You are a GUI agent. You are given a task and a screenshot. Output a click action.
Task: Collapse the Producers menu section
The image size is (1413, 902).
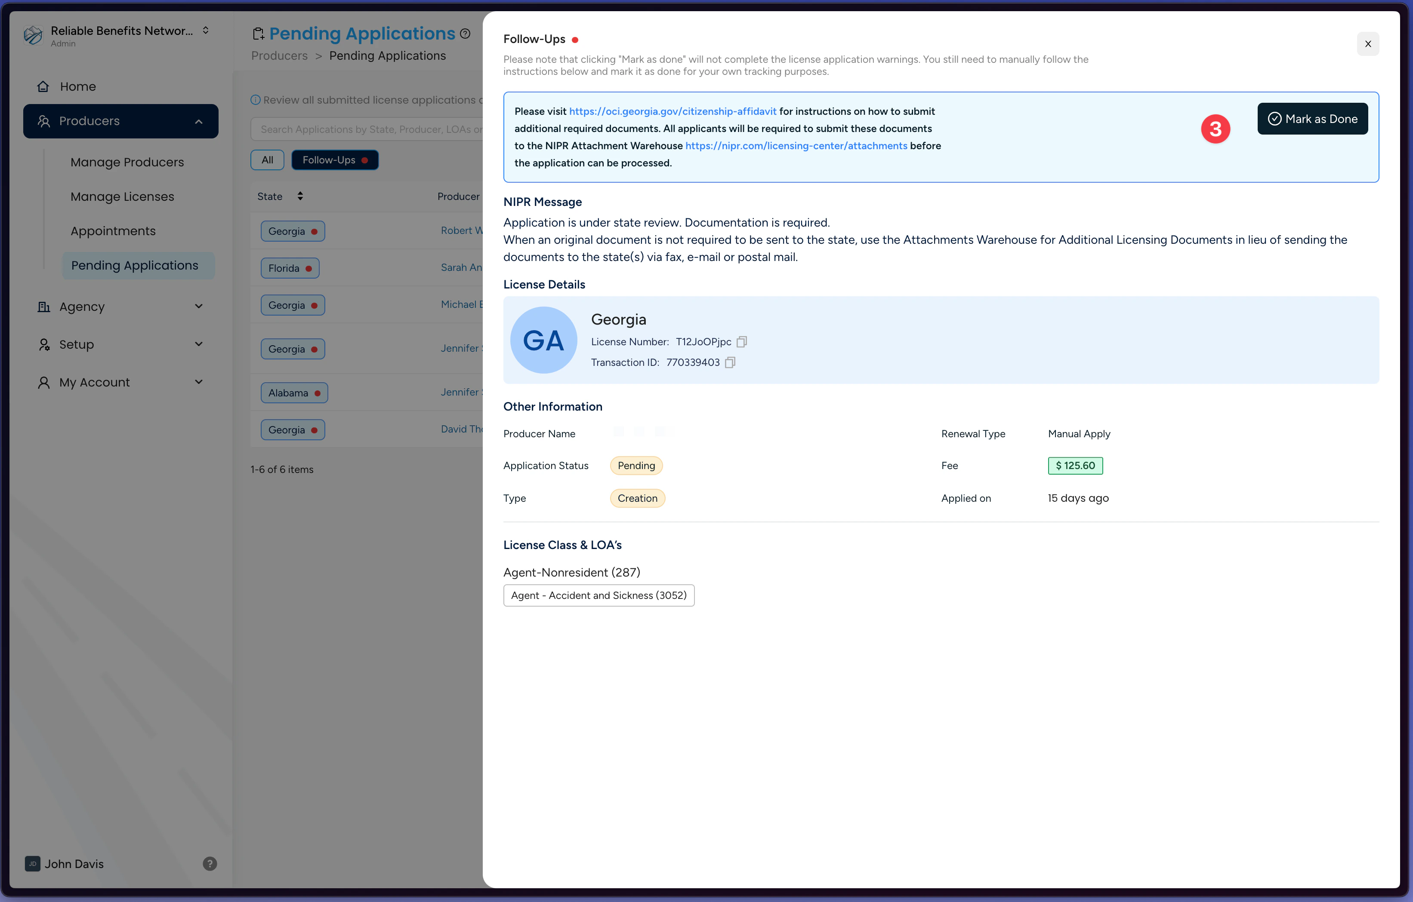pos(199,121)
